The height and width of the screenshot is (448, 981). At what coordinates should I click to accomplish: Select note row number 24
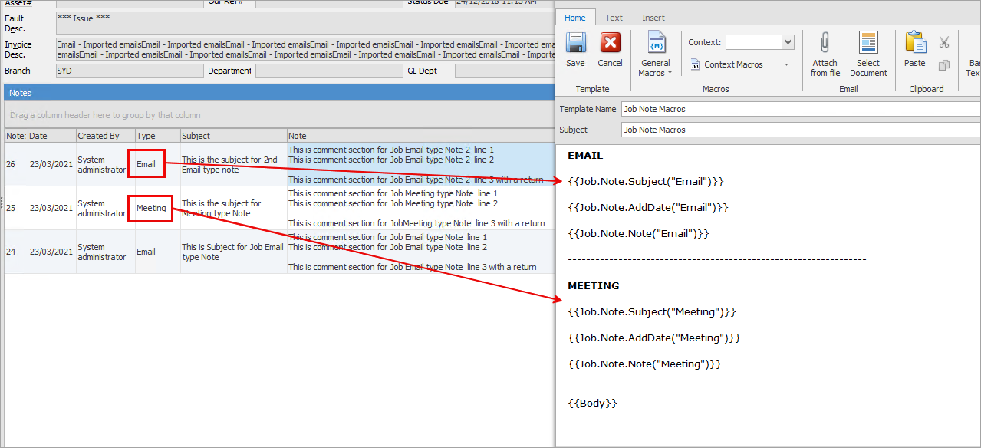pos(279,252)
